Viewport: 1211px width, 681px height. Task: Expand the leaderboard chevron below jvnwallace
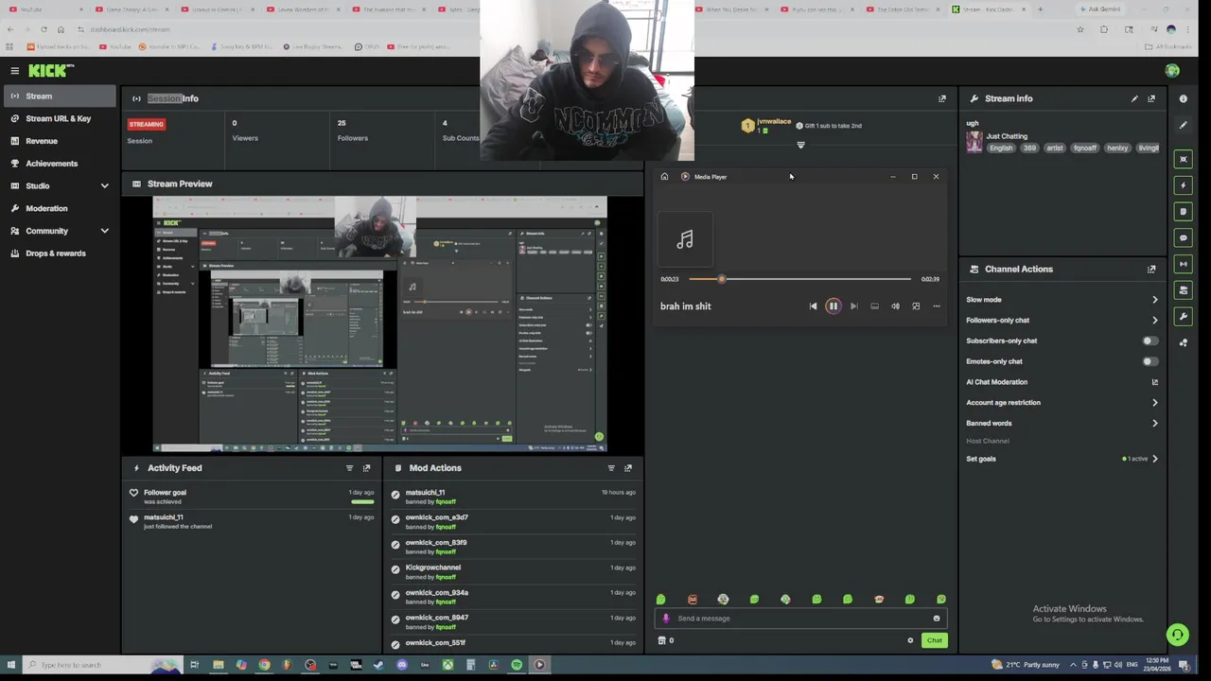click(800, 146)
